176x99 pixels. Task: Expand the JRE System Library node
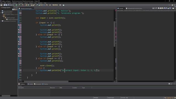click(x=2, y=15)
